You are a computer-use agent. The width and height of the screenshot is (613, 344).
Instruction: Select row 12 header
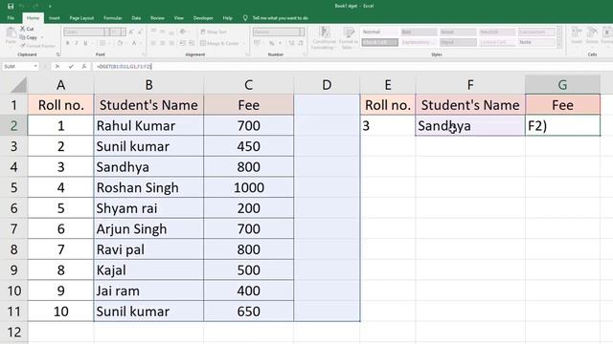tap(13, 332)
